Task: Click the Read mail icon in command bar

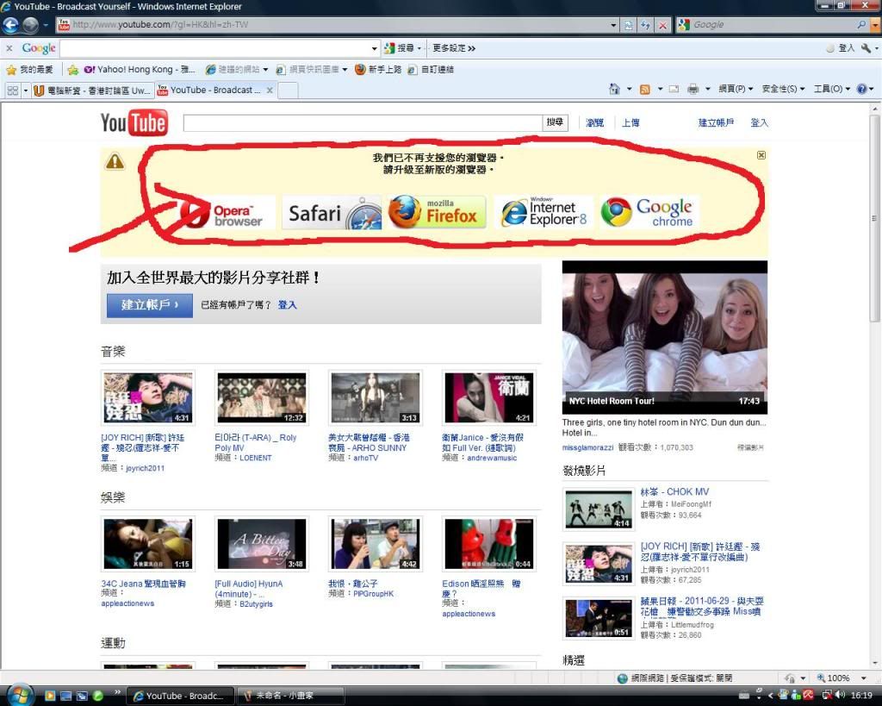Action: (x=674, y=89)
